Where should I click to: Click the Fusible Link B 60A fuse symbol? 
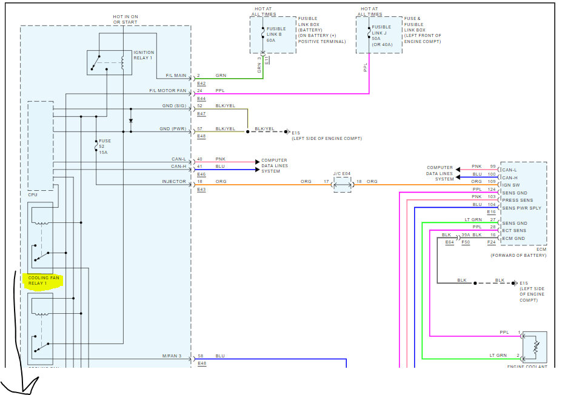(263, 35)
